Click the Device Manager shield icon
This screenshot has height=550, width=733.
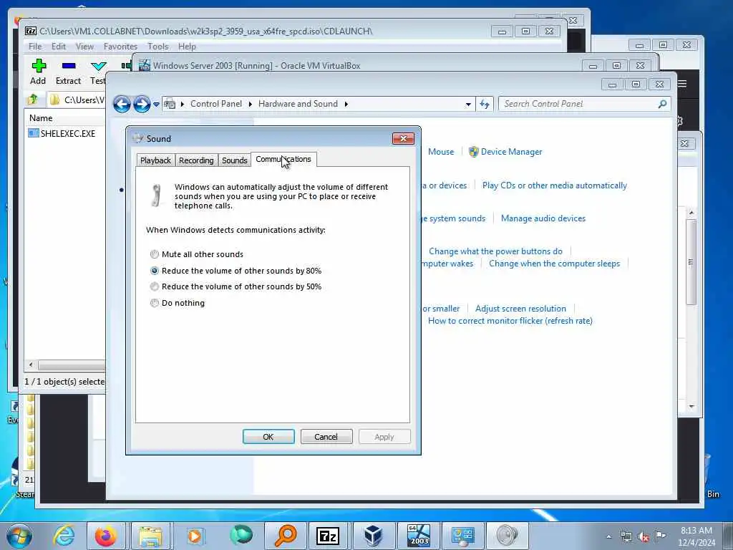click(x=474, y=152)
